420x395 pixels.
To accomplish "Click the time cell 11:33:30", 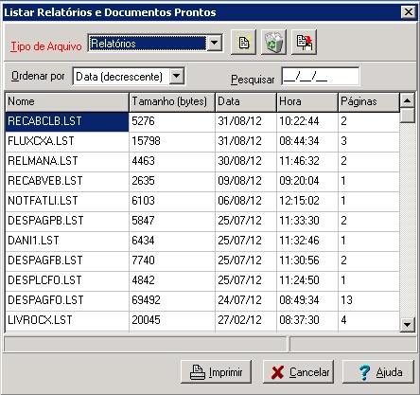I will click(x=307, y=221).
